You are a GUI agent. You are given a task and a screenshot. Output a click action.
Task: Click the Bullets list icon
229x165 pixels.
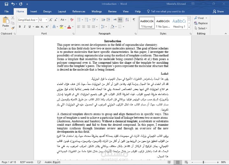pyautogui.click(x=79, y=20)
